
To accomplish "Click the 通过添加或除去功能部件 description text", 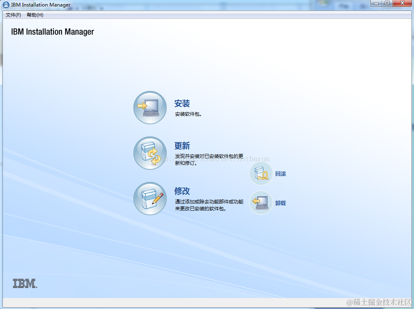I will (x=209, y=205).
